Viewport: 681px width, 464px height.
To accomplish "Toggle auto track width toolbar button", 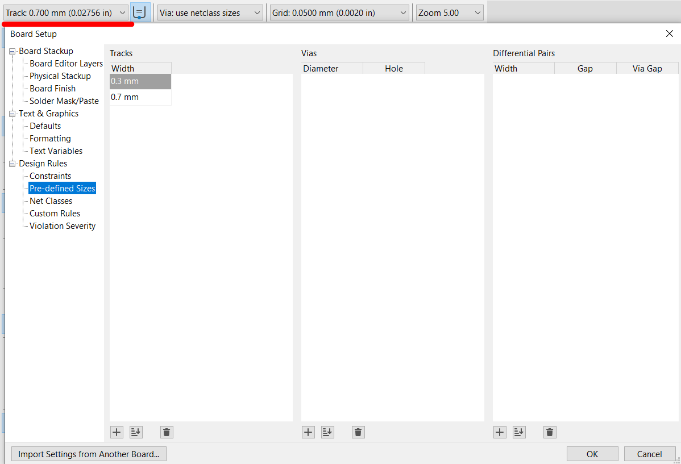I will click(x=140, y=12).
